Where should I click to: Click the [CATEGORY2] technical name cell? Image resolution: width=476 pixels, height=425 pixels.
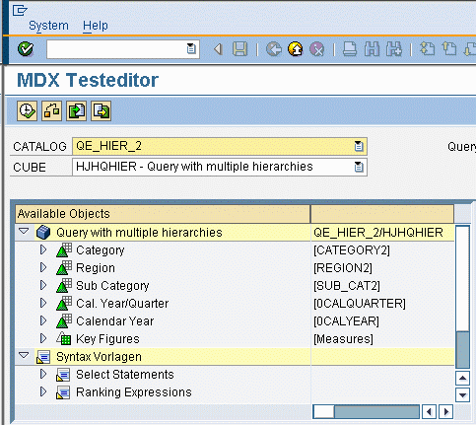pos(352,250)
